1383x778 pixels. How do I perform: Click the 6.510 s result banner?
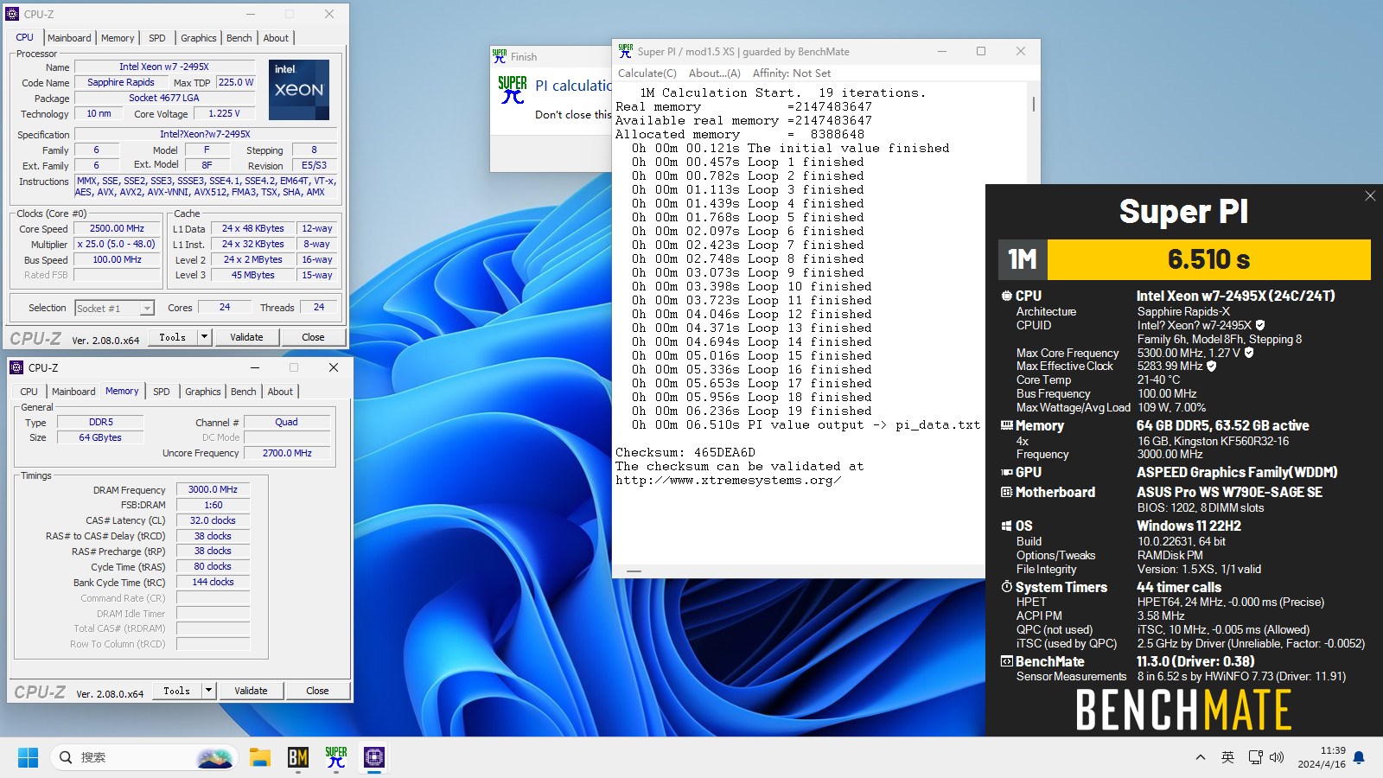(x=1208, y=259)
